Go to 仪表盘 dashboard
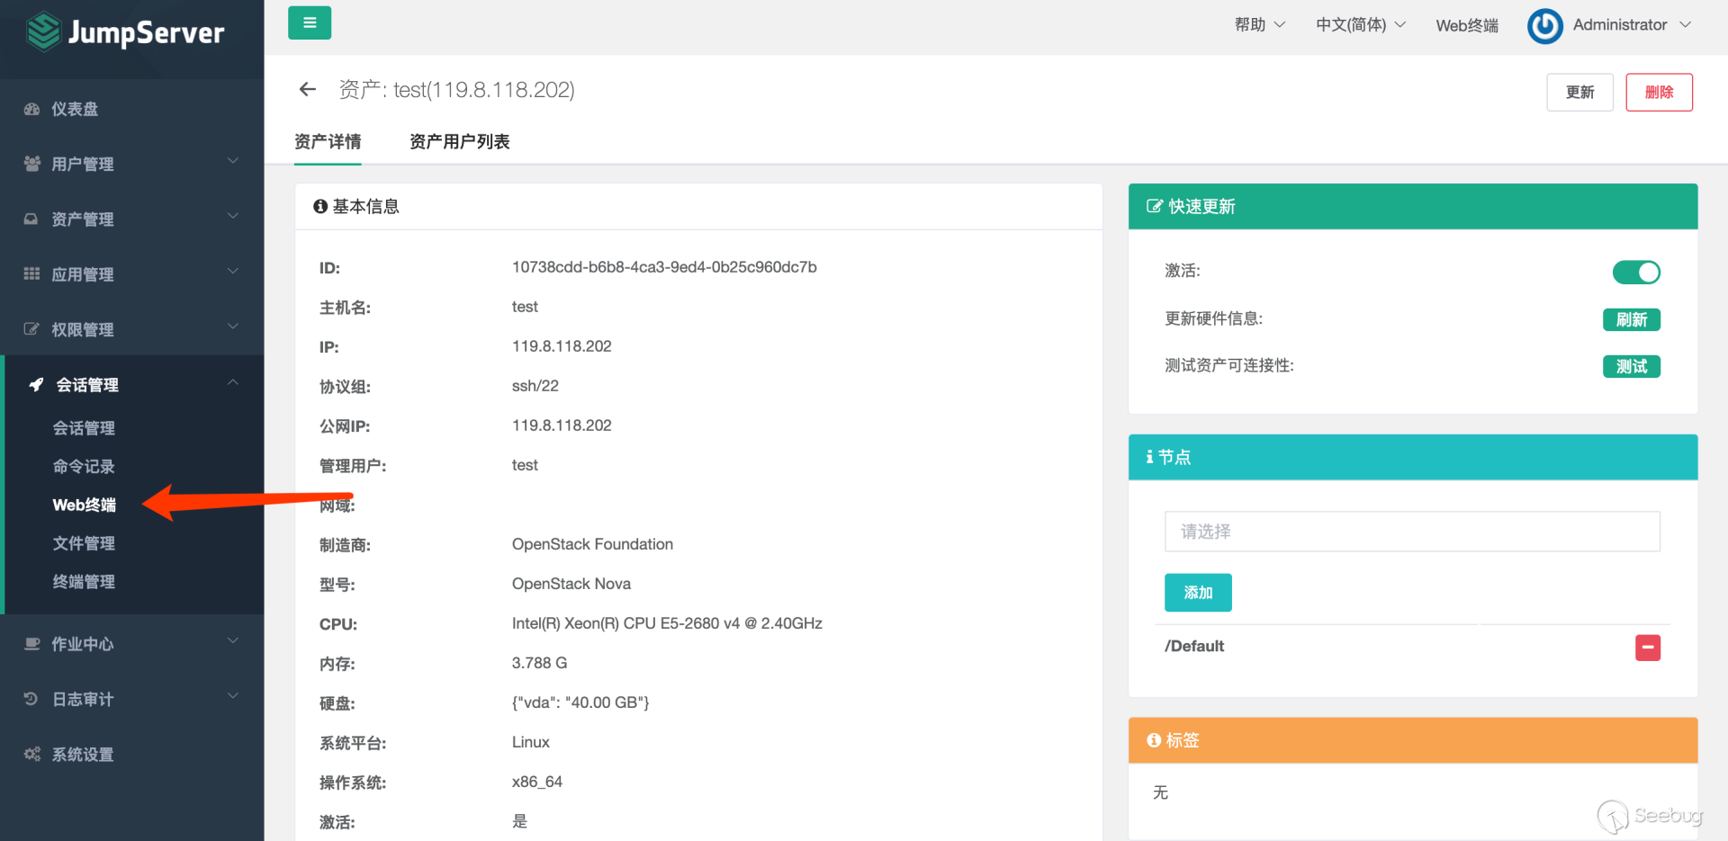Viewport: 1728px width, 841px height. tap(75, 109)
